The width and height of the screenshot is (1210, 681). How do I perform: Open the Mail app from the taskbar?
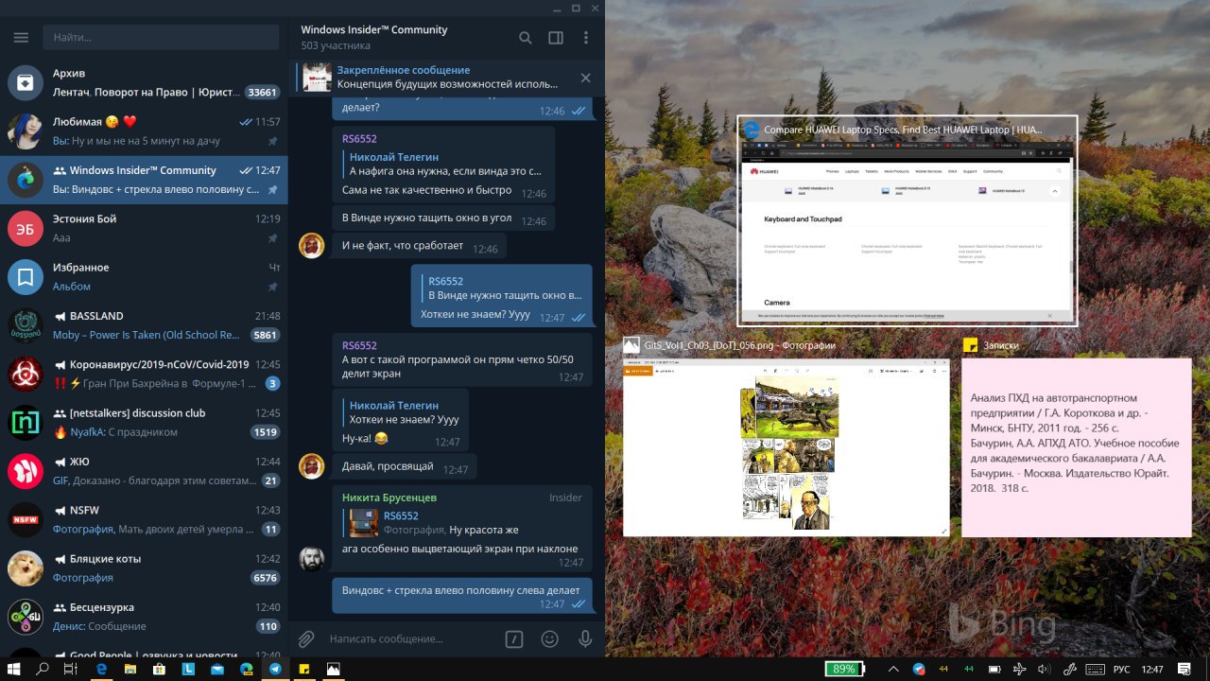tap(217, 669)
